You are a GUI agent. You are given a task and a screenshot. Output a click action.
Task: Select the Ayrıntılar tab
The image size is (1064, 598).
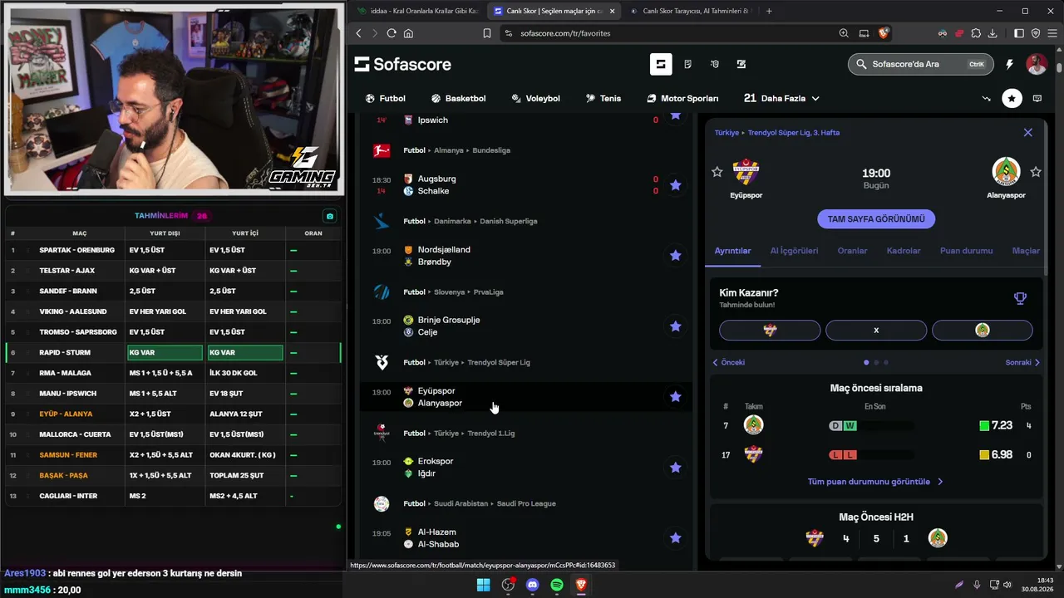coord(732,251)
